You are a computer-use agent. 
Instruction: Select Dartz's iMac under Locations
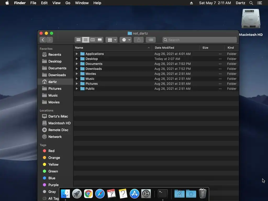55,116
